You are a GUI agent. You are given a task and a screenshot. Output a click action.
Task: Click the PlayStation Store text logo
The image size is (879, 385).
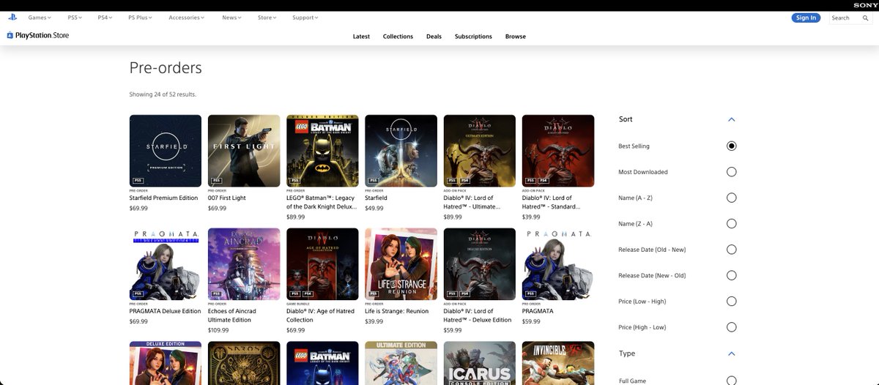pos(42,35)
